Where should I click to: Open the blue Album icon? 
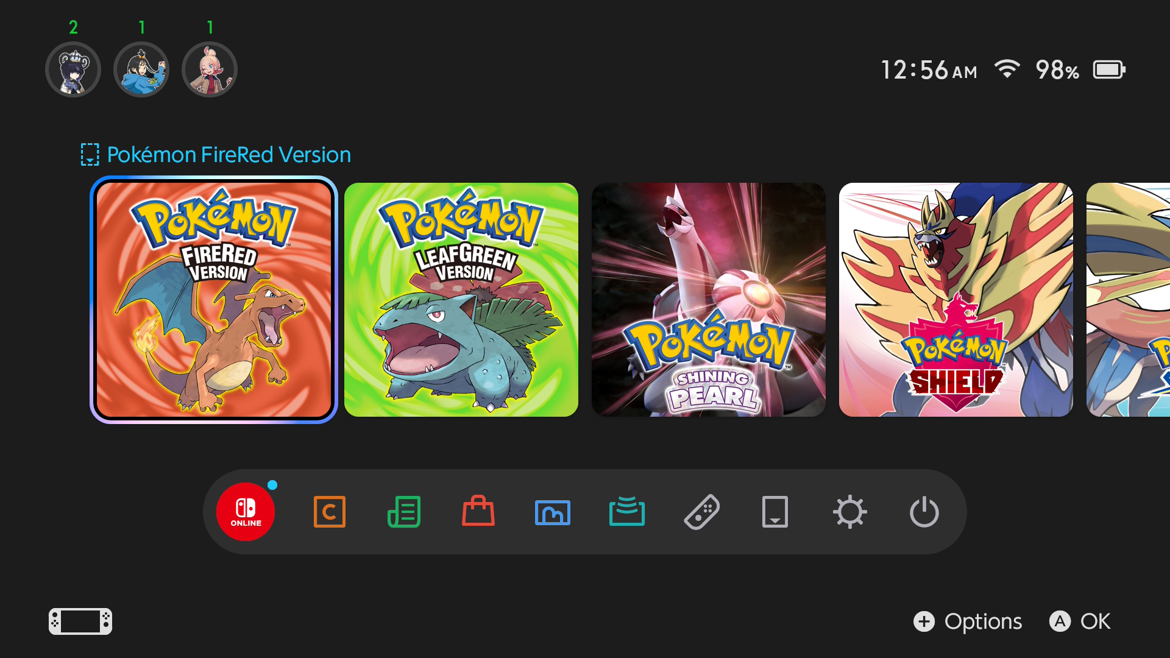coord(553,512)
